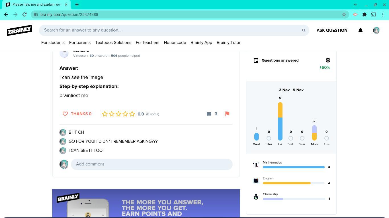Open the Chrome three-dot menu
This screenshot has width=389, height=218.
coord(383,14)
